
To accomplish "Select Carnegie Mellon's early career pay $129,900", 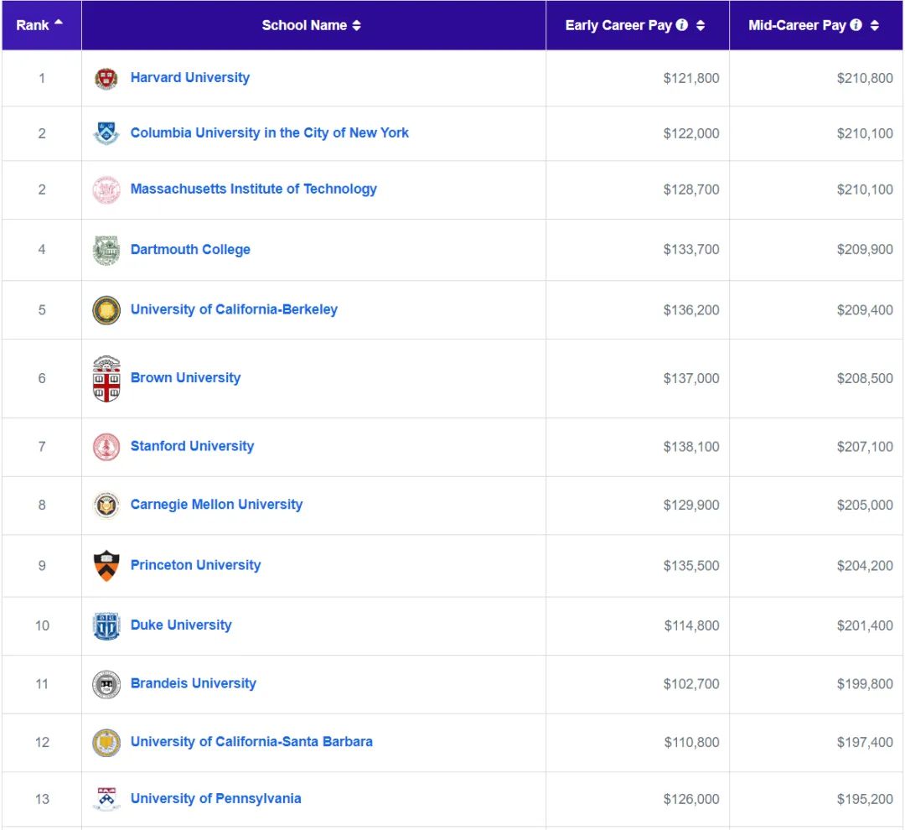I will (x=690, y=505).
